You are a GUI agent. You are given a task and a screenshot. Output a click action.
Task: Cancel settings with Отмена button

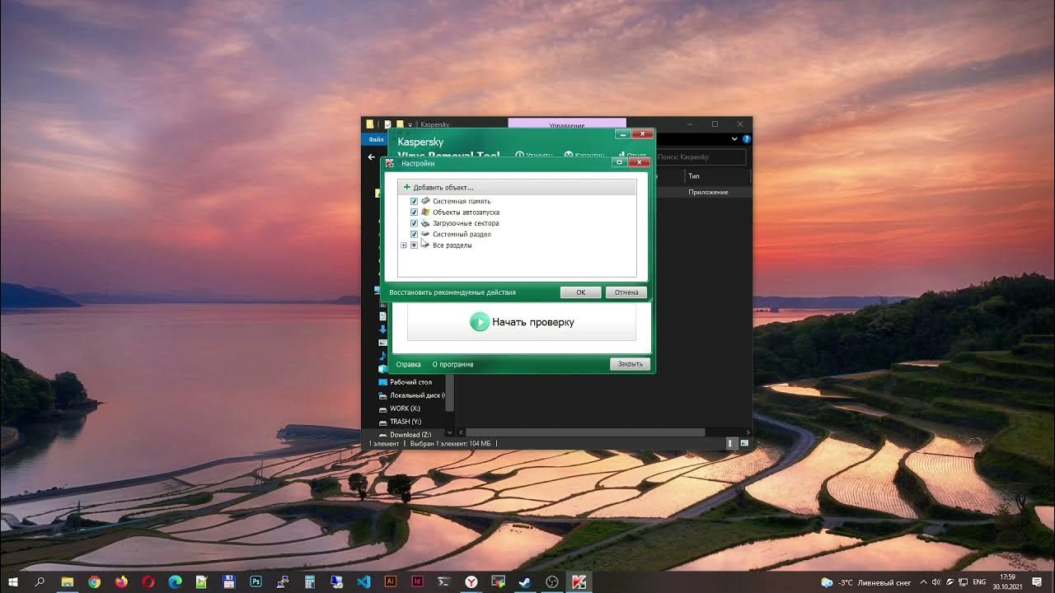point(626,292)
